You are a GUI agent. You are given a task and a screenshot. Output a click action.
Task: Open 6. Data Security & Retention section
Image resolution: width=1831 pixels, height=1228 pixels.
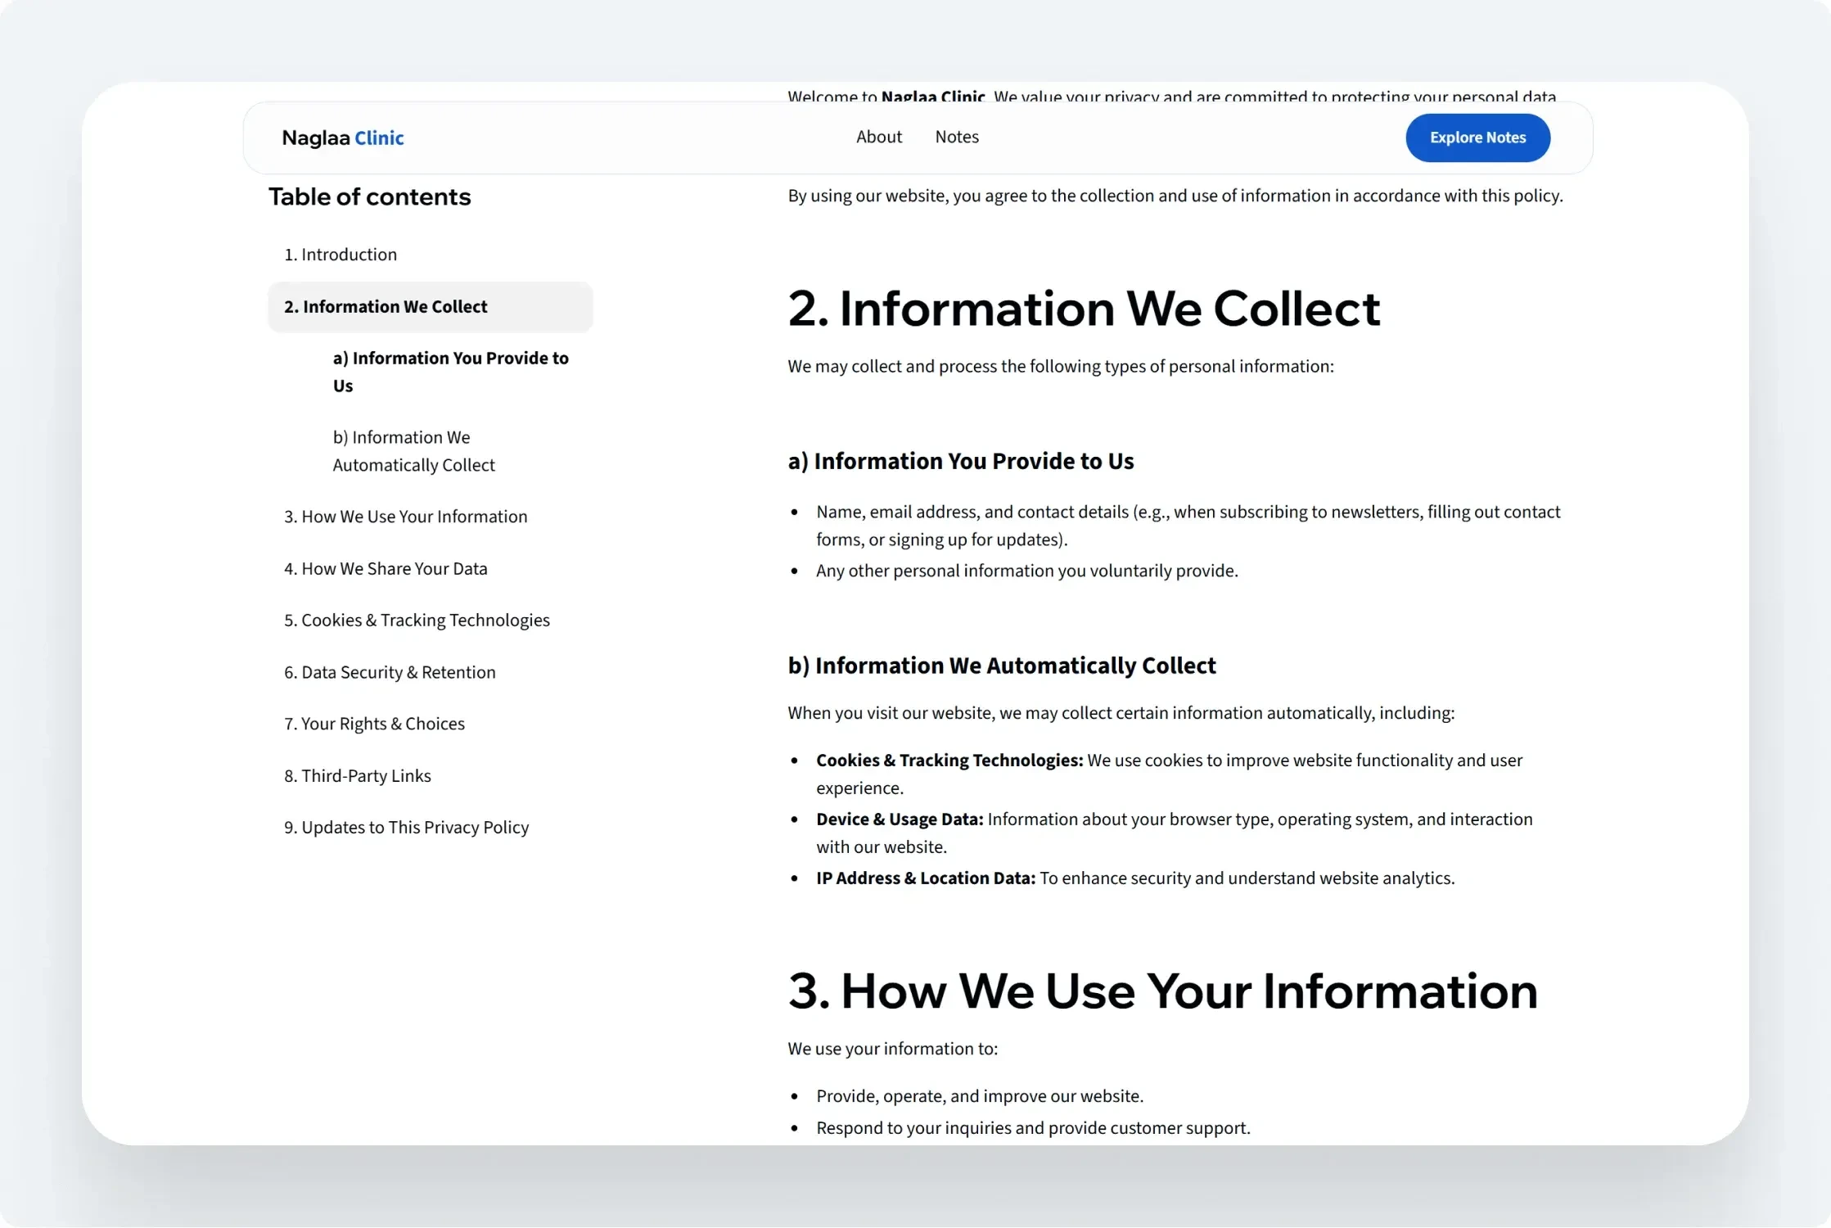tap(389, 672)
